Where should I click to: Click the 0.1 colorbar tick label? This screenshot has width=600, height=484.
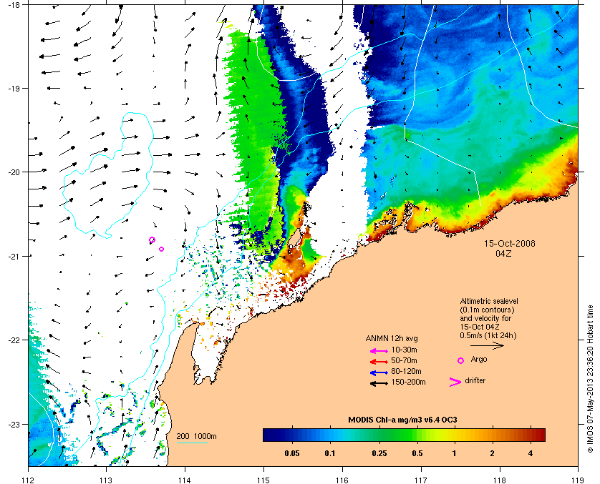[x=330, y=454]
